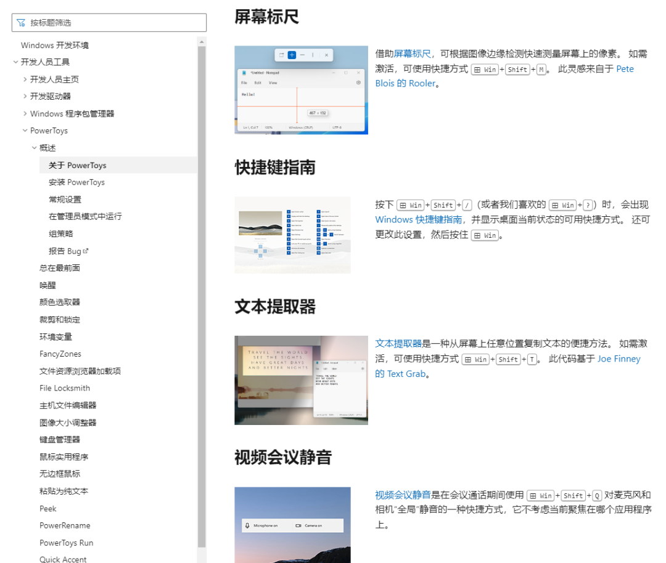Open the 裁剪和锁定 page

[60, 320]
